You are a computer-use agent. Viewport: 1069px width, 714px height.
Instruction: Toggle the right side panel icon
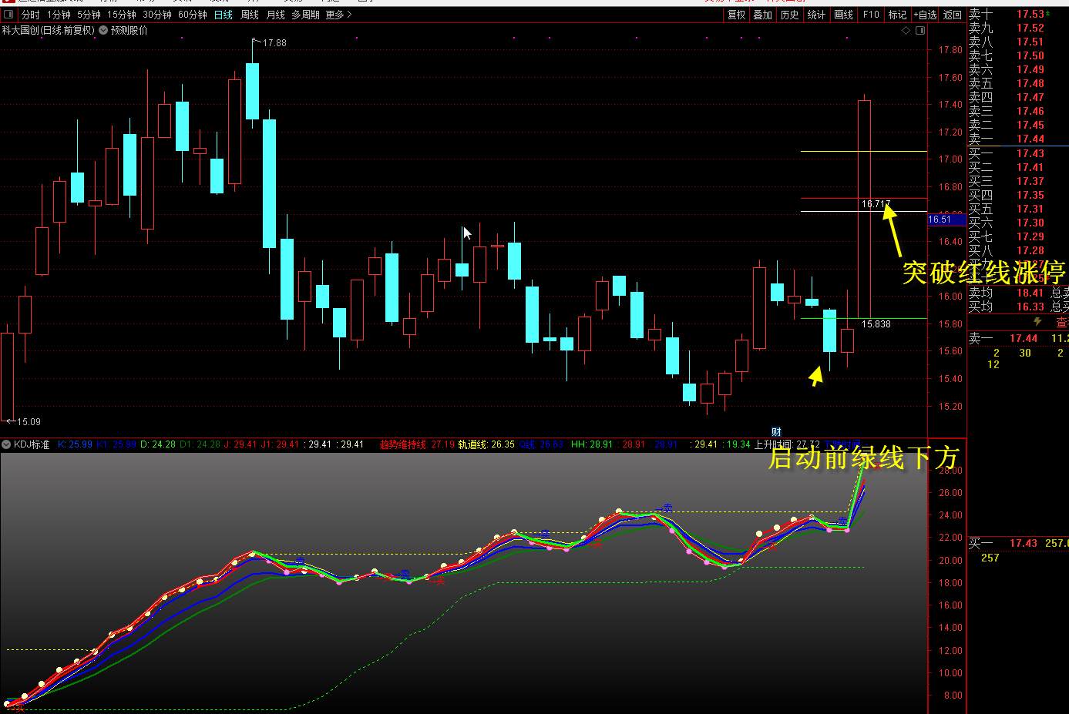[920, 31]
